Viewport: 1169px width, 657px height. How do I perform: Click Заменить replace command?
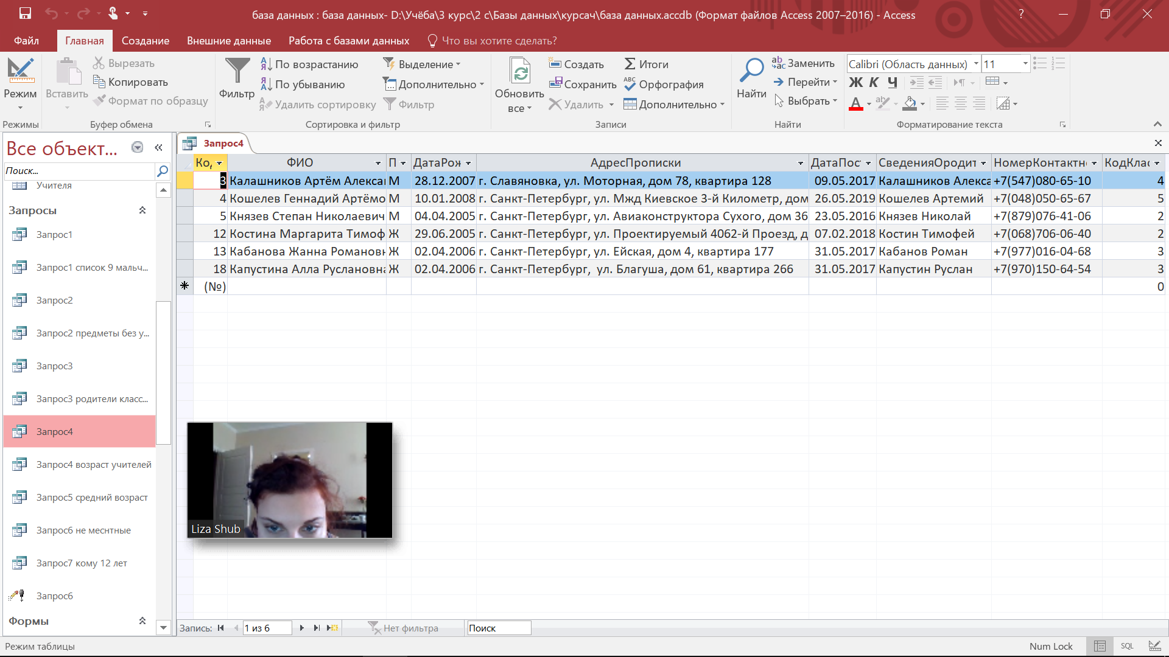(x=803, y=63)
